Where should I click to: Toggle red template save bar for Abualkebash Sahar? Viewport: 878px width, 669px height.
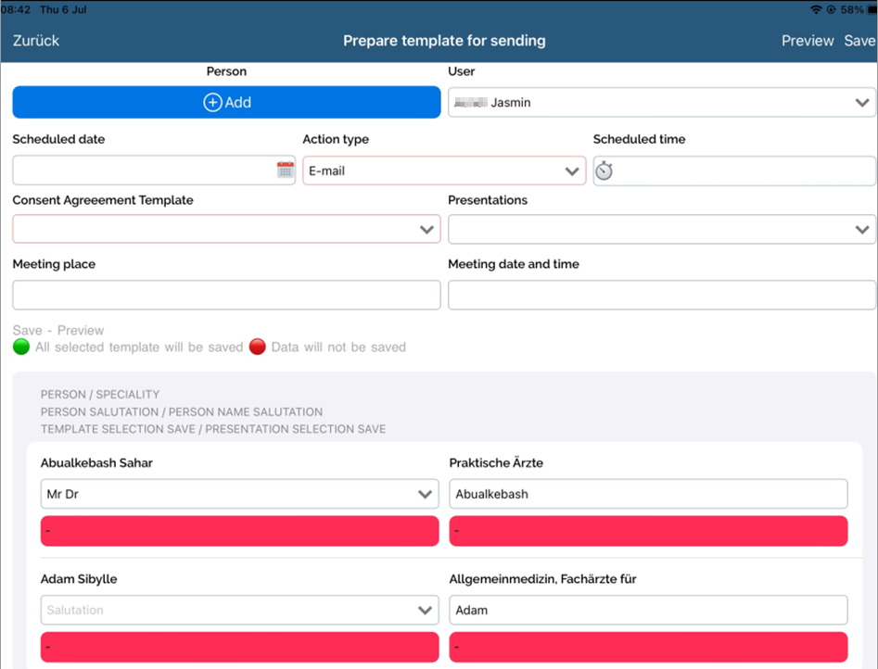239,531
